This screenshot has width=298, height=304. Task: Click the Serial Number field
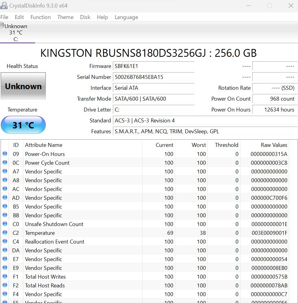153,77
